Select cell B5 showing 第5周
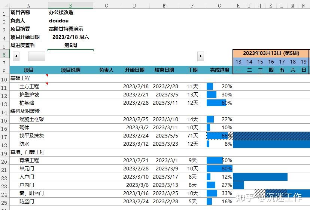The height and width of the screenshot is (210, 310). (x=71, y=45)
